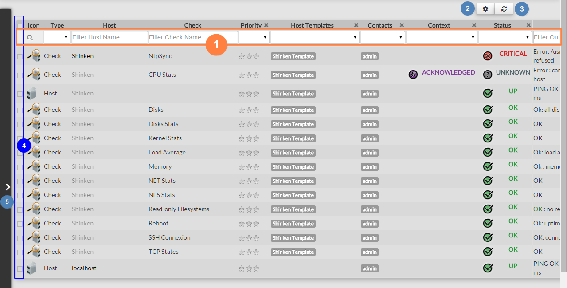Open the Host Templates filter dropdown
The image size is (567, 288).
click(x=315, y=37)
